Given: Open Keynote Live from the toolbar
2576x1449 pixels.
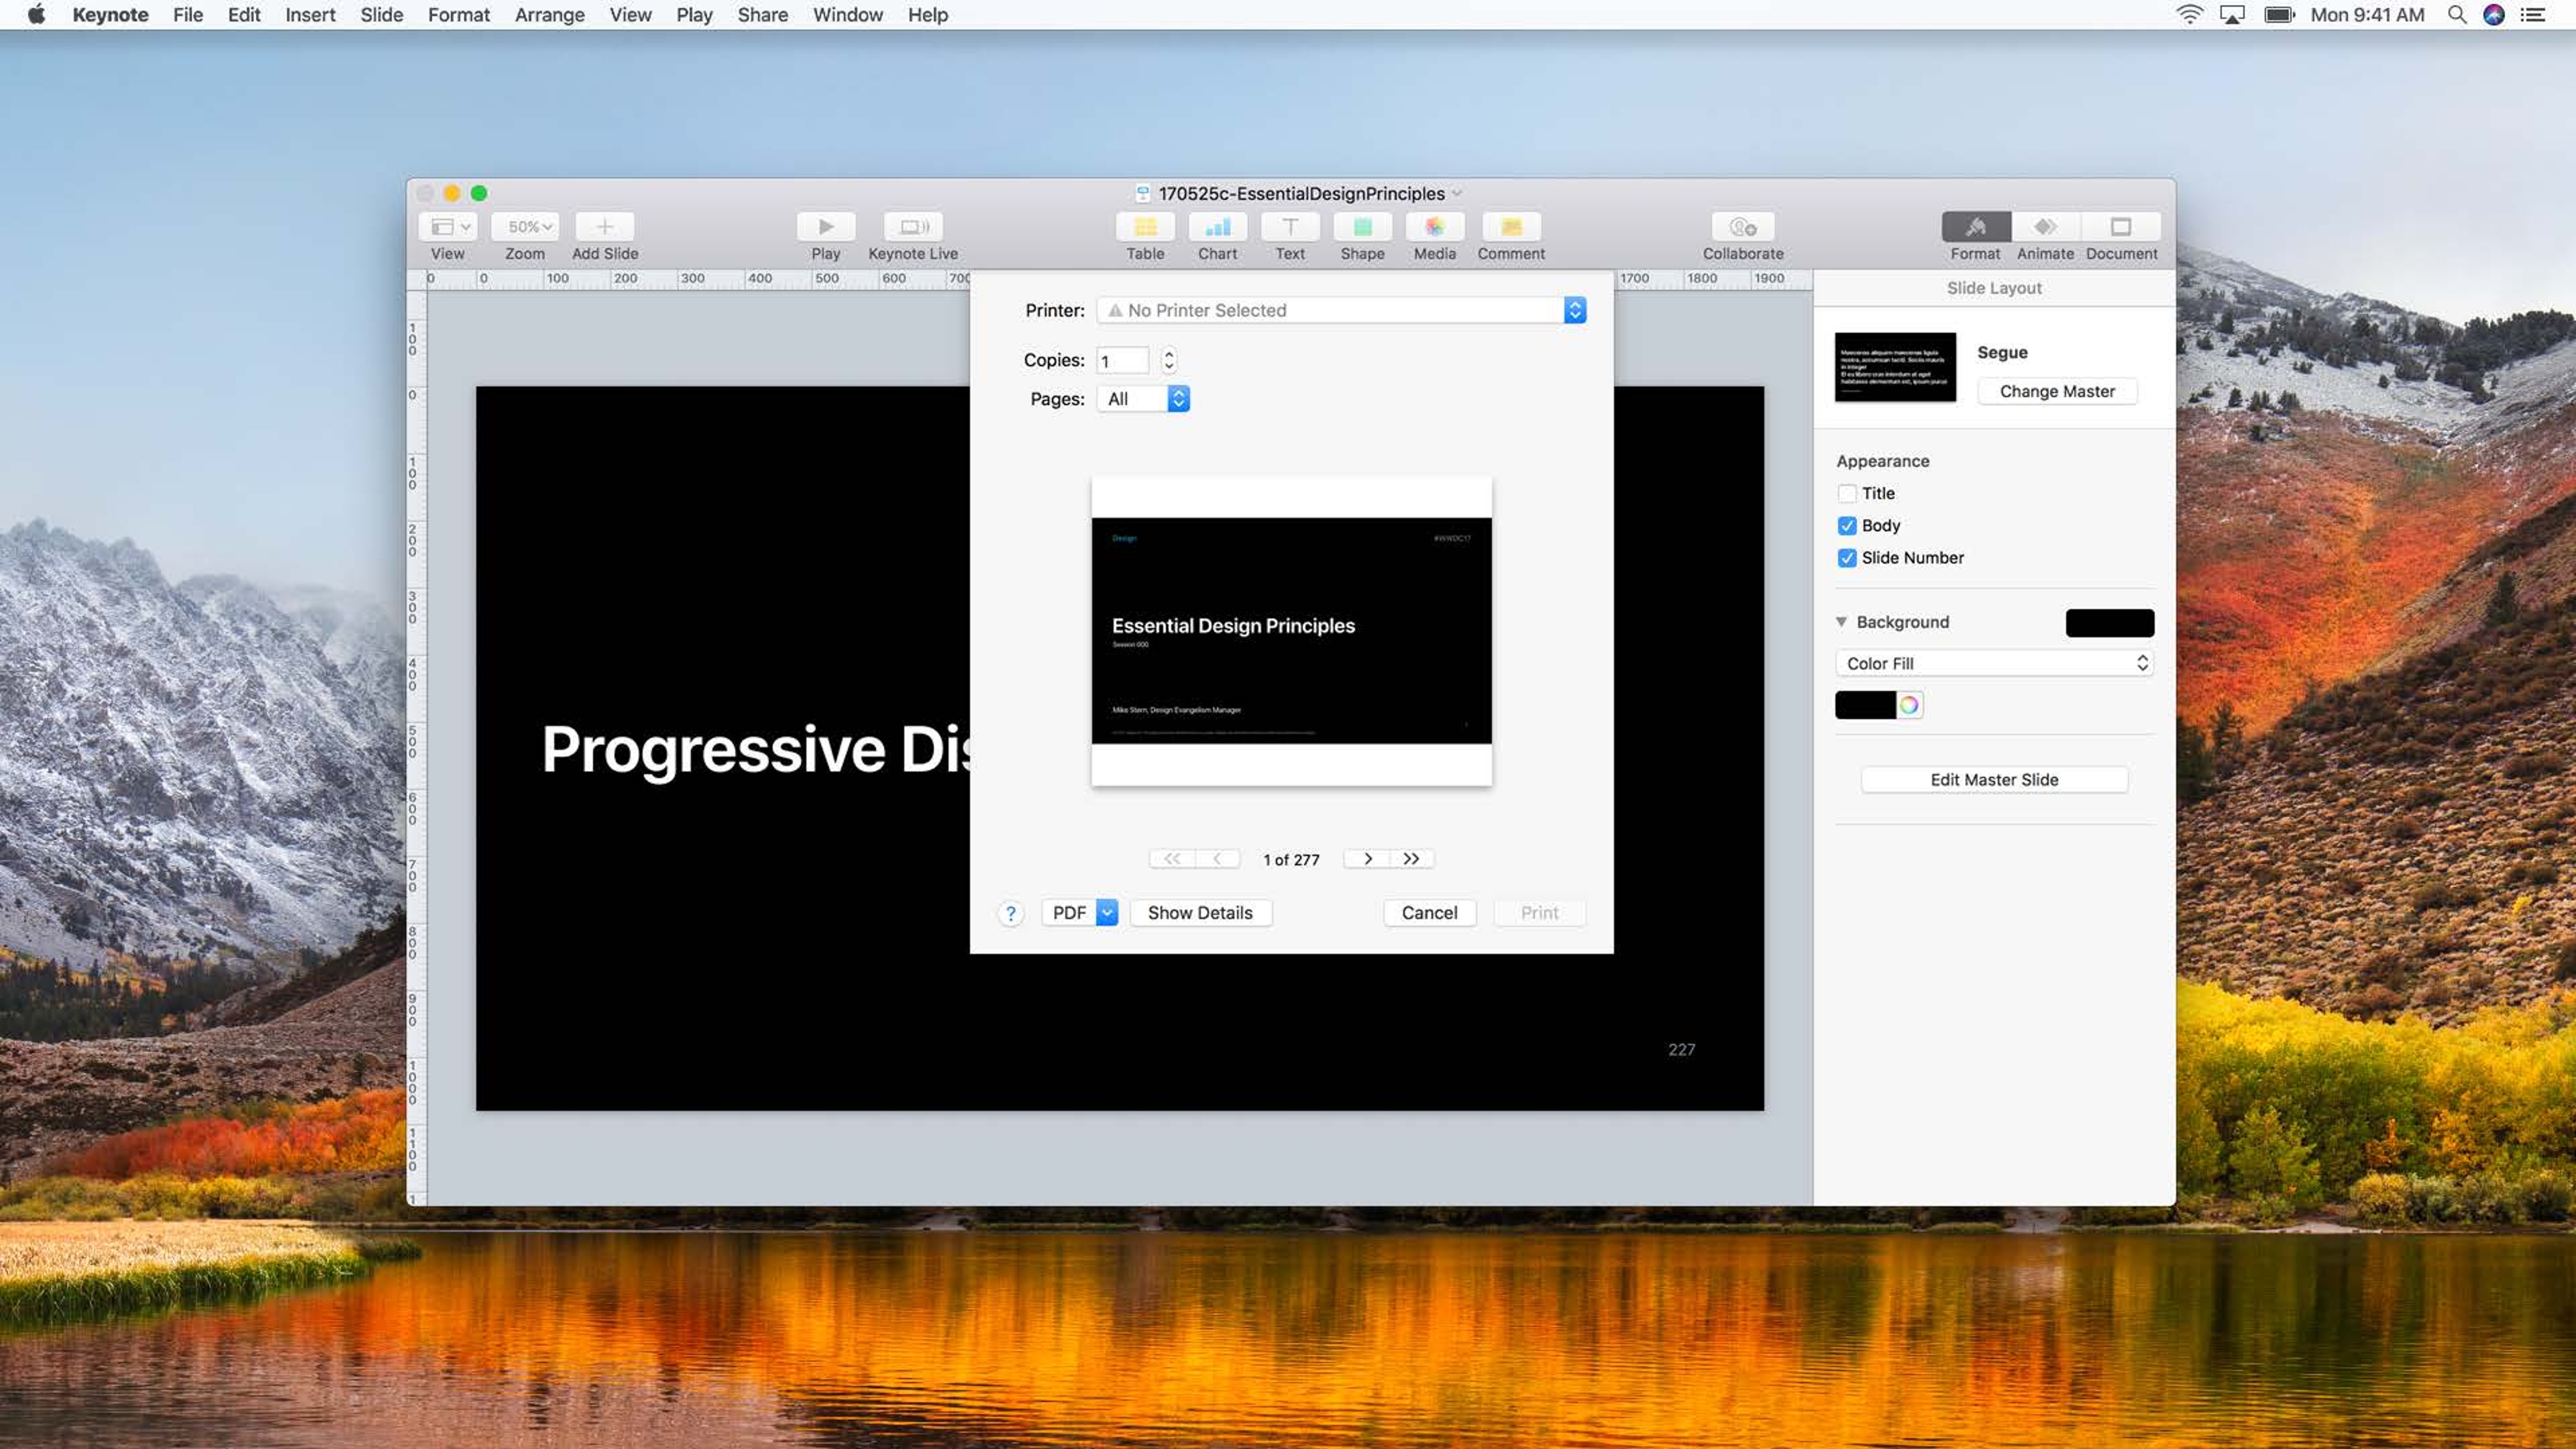Looking at the screenshot, I should click(912, 227).
